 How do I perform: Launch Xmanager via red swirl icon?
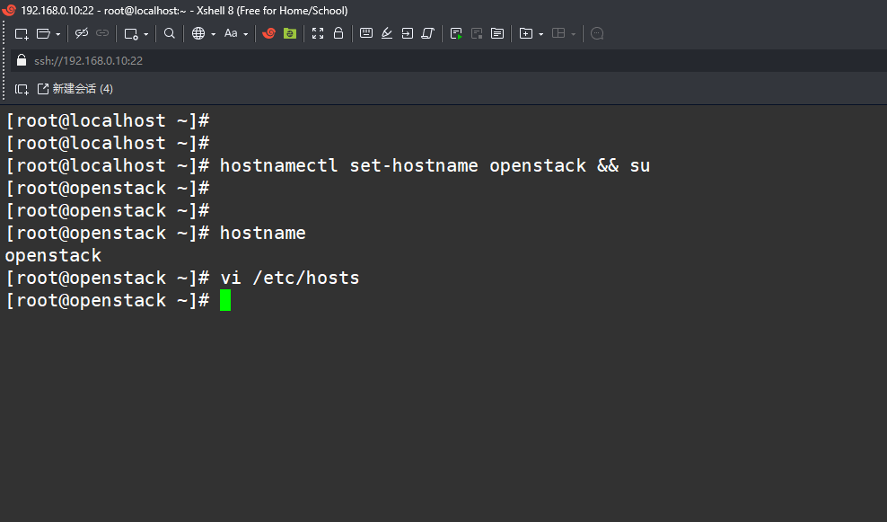pyautogui.click(x=268, y=33)
